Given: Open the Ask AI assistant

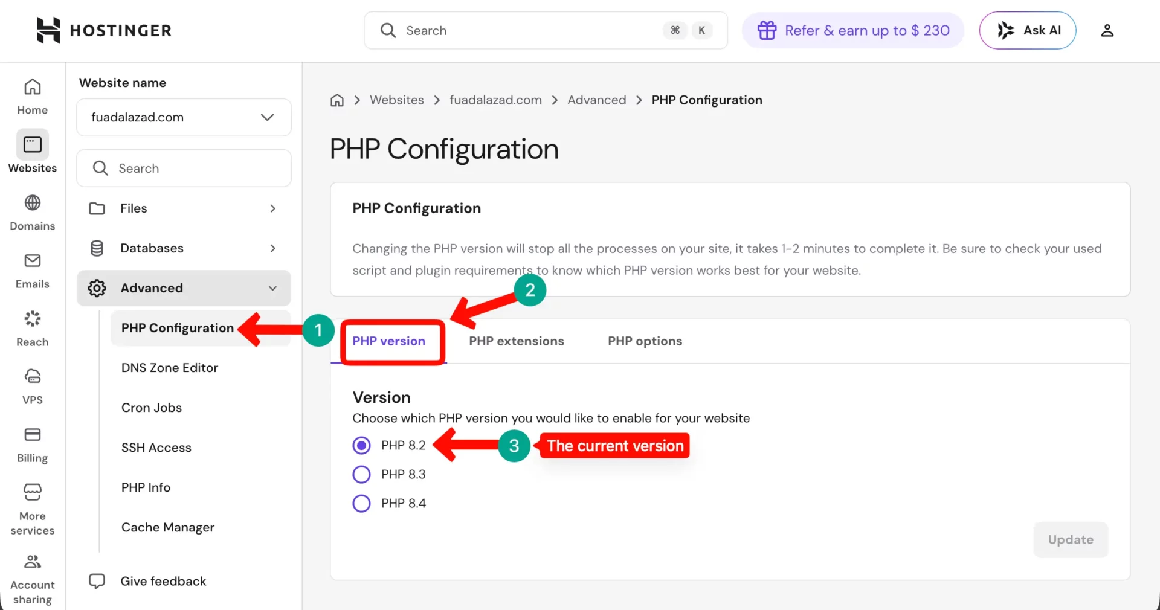Looking at the screenshot, I should pyautogui.click(x=1027, y=30).
